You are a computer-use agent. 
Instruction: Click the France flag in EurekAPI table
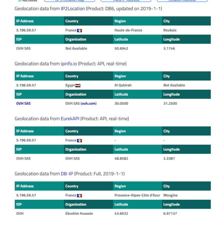79,141
